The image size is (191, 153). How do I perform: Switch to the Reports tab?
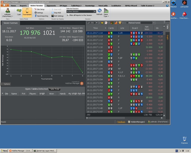[23, 6]
